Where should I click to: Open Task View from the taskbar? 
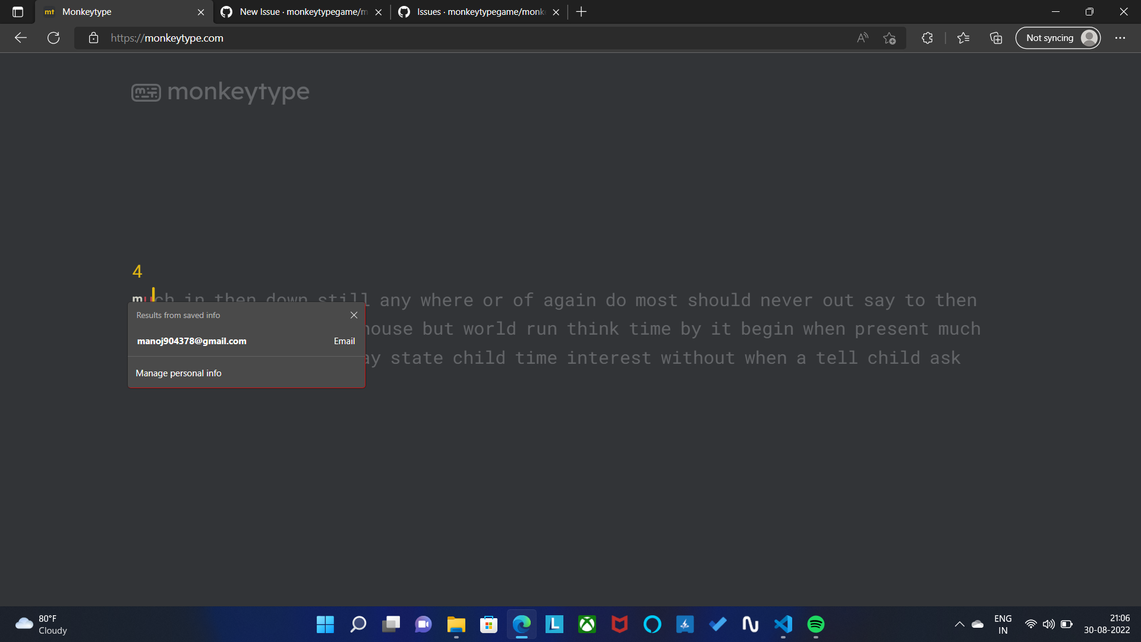[390, 624]
